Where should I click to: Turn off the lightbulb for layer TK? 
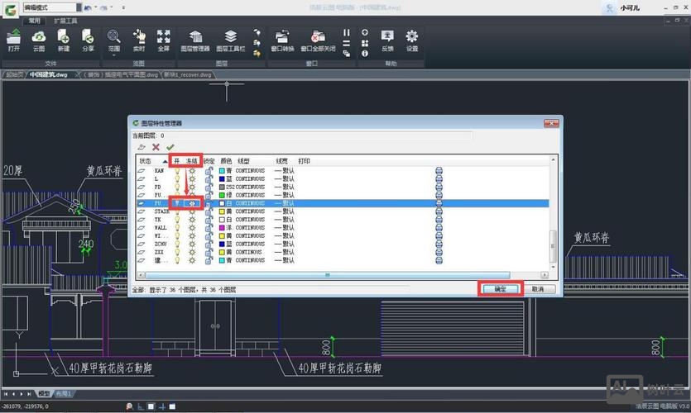pos(177,220)
